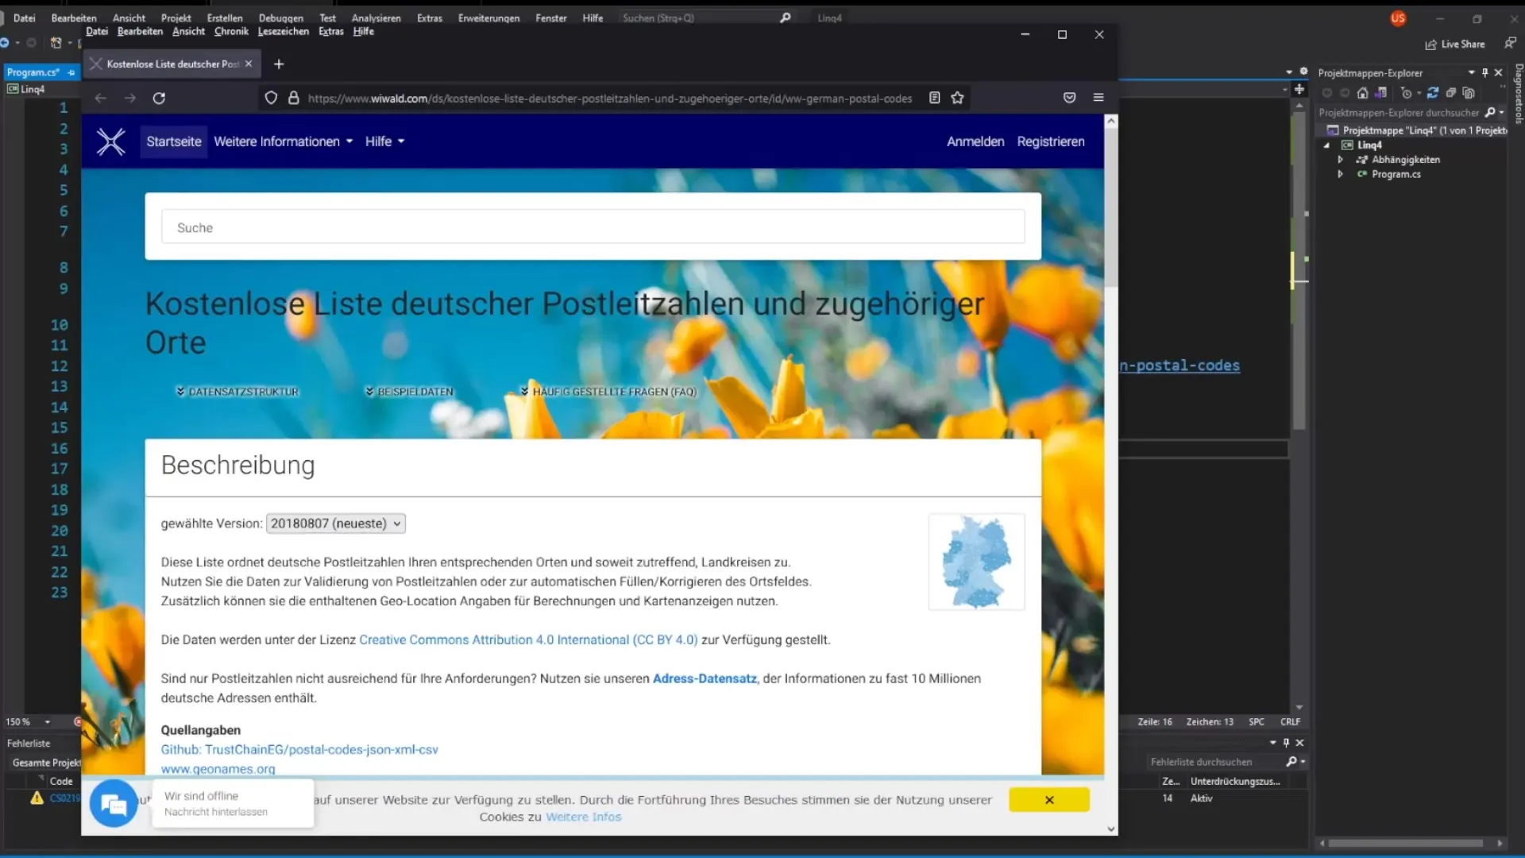The image size is (1525, 858).
Task: Open the Adress-Datensatz link
Action: pyautogui.click(x=705, y=678)
